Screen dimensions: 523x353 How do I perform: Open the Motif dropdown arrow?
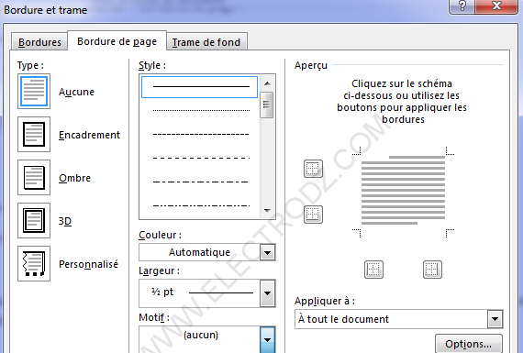point(267,339)
